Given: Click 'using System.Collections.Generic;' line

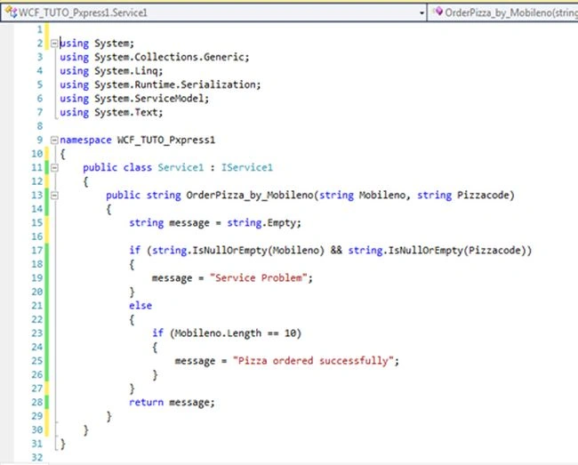Looking at the screenshot, I should (155, 57).
